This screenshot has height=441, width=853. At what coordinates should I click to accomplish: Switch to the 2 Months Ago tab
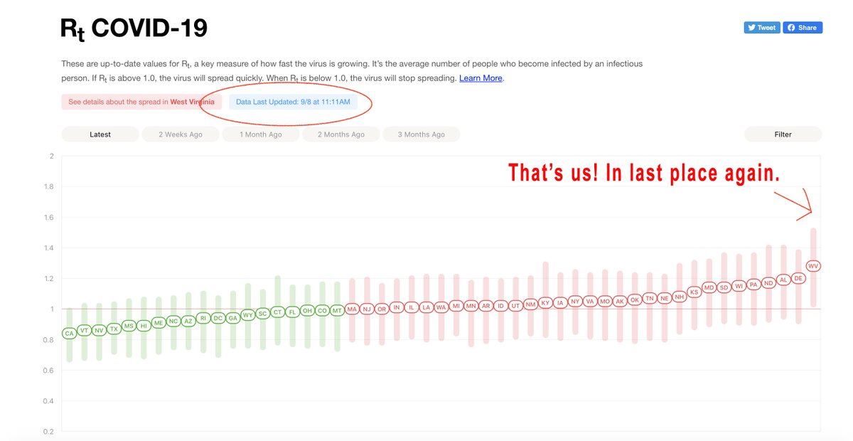pos(341,134)
